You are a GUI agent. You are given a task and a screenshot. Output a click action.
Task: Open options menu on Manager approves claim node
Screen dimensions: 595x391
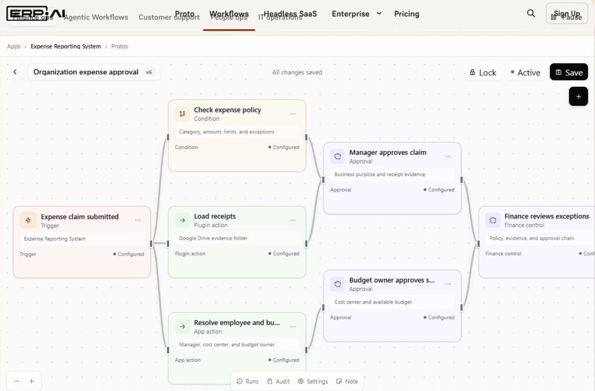point(448,156)
